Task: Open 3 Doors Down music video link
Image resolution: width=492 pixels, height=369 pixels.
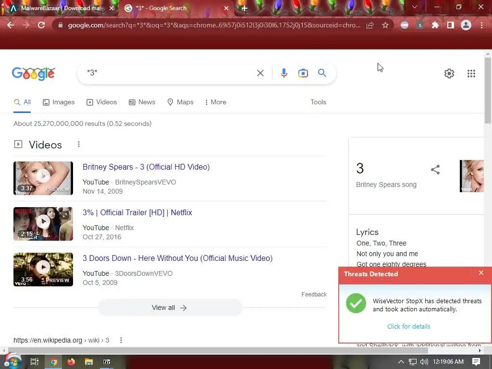Action: (178, 258)
